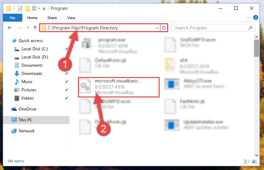
Task: Click the scroll down arrow of the file list
Action: (256, 155)
